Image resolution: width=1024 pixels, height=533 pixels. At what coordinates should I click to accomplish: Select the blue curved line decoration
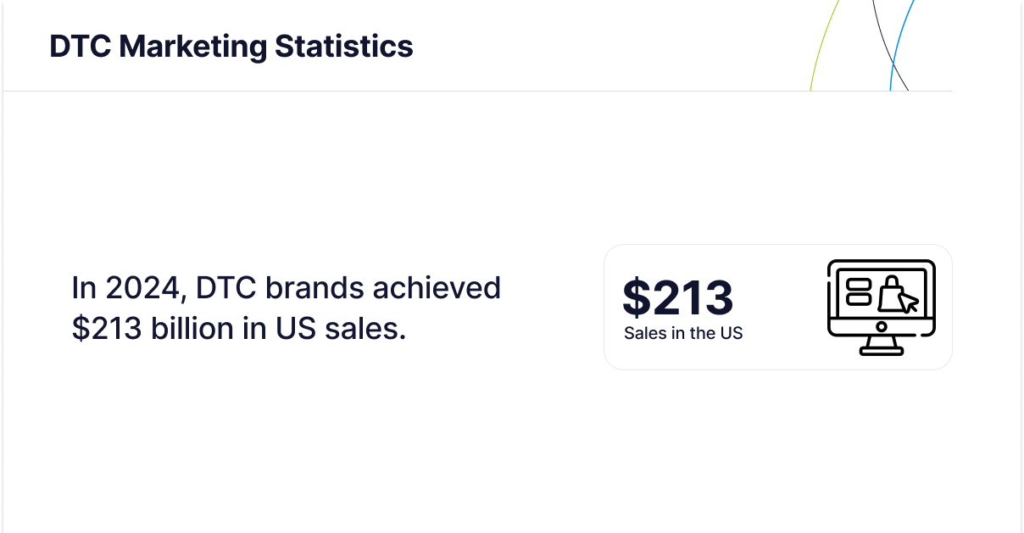pyautogui.click(x=900, y=42)
